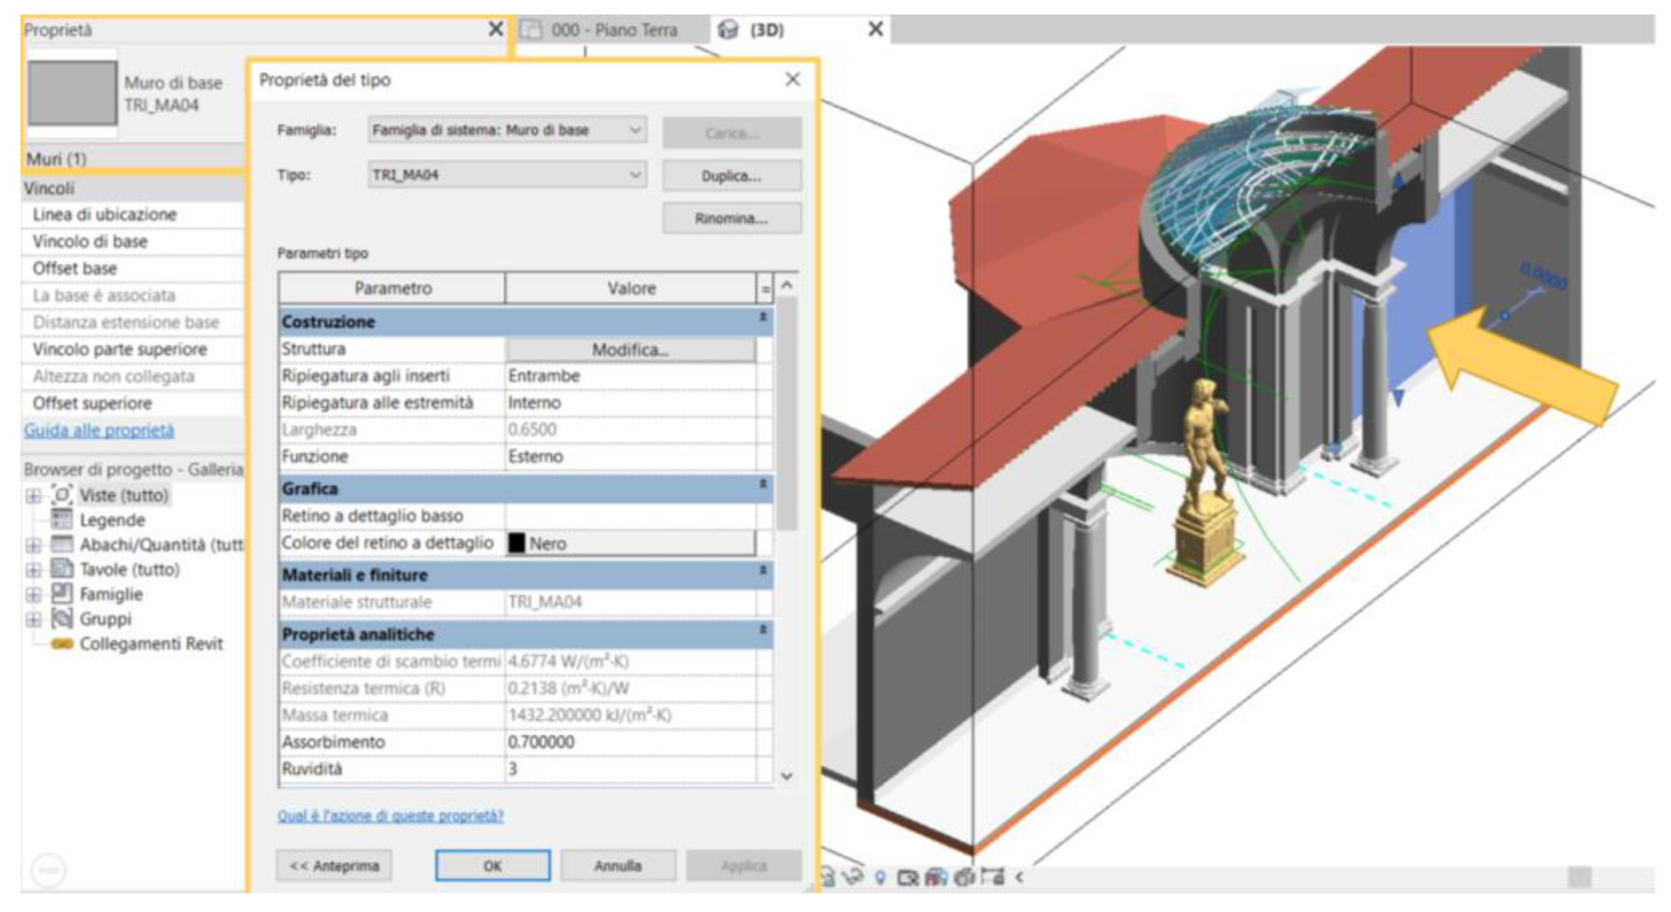This screenshot has height=912, width=1671.
Task: Open the Guida alle proprietà link
Action: pos(99,431)
